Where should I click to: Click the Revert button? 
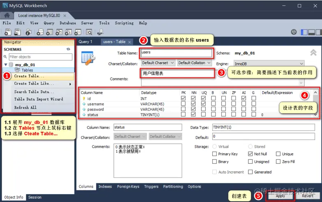tap(308, 196)
